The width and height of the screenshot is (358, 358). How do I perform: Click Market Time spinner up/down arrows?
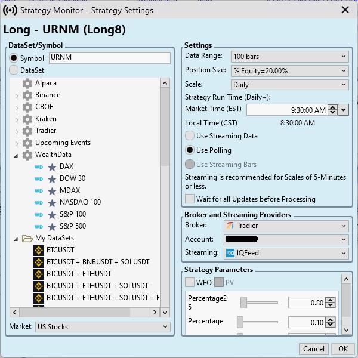pos(333,110)
